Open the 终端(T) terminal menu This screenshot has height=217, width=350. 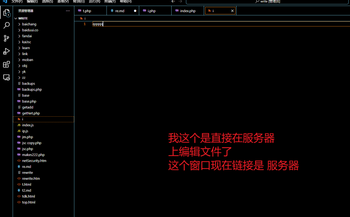109,1
